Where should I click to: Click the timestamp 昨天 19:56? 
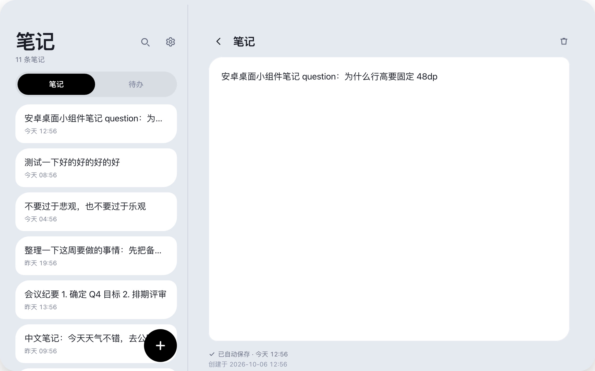pos(41,263)
